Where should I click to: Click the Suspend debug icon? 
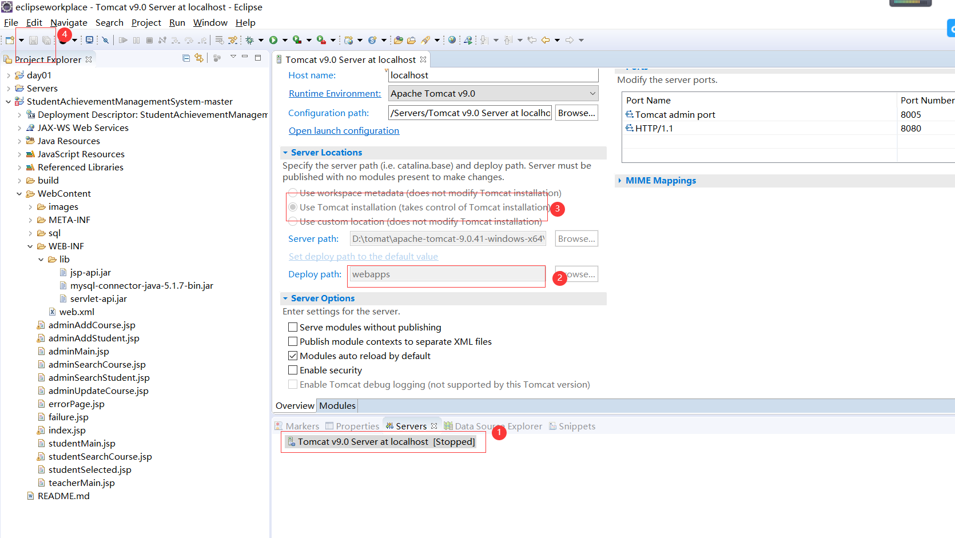136,40
